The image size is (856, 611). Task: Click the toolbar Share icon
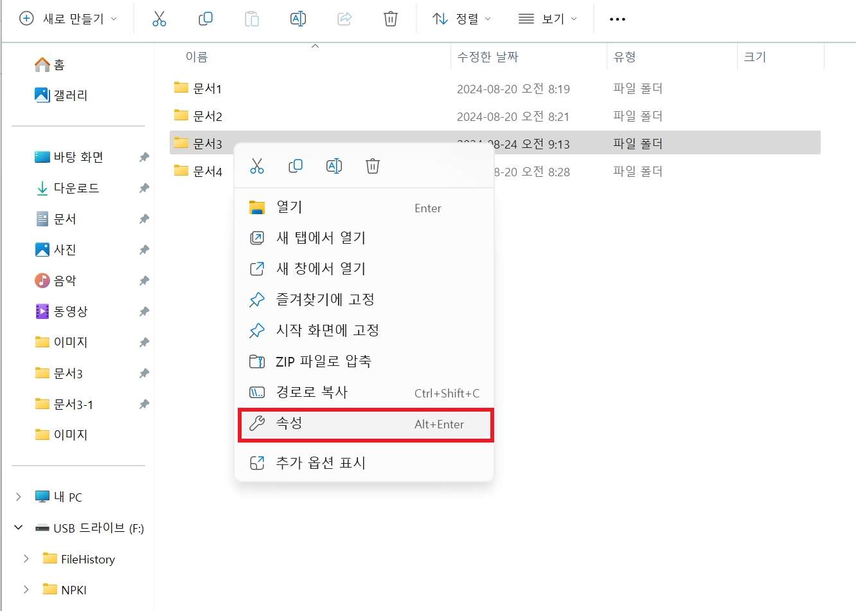tap(344, 19)
